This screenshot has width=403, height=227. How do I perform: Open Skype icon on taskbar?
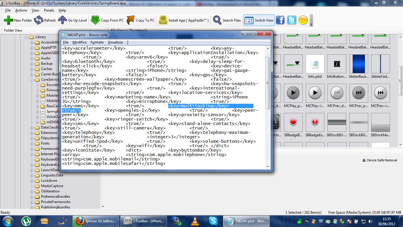(x=213, y=221)
